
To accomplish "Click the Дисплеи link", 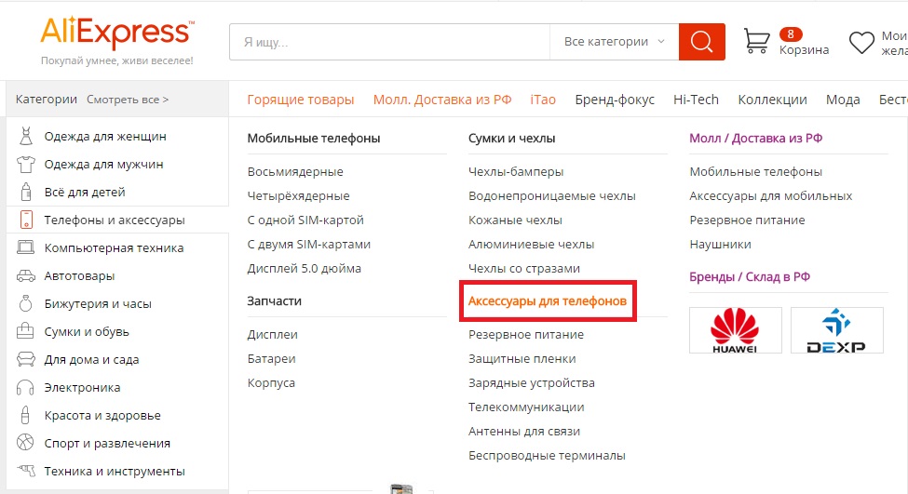I will [272, 334].
